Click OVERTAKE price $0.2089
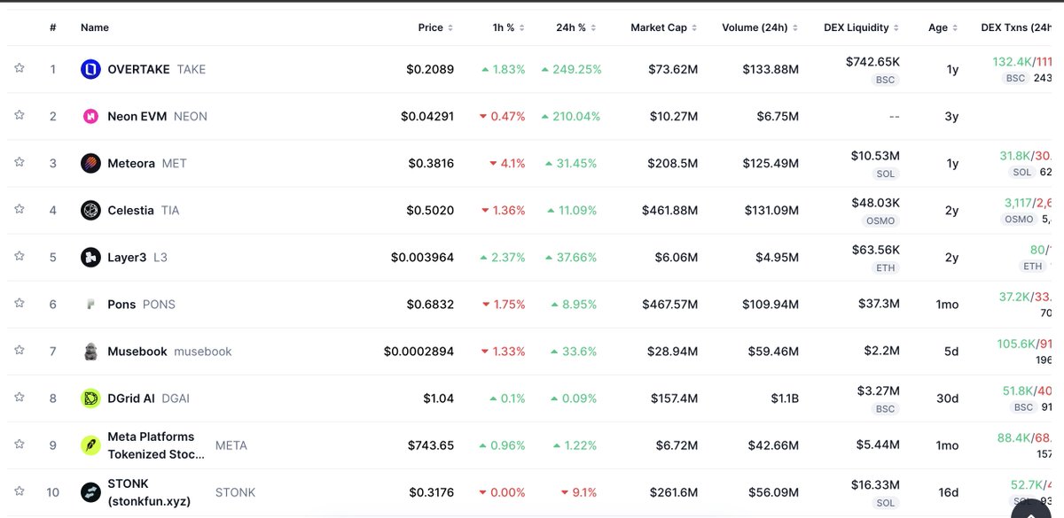 [x=430, y=69]
